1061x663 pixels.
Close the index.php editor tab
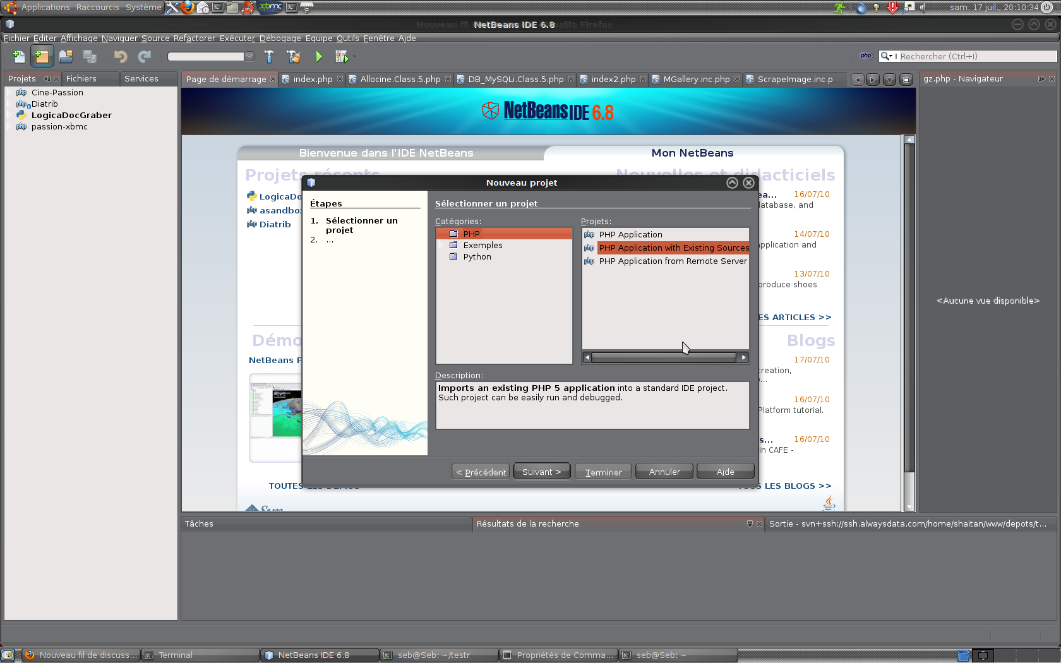340,79
